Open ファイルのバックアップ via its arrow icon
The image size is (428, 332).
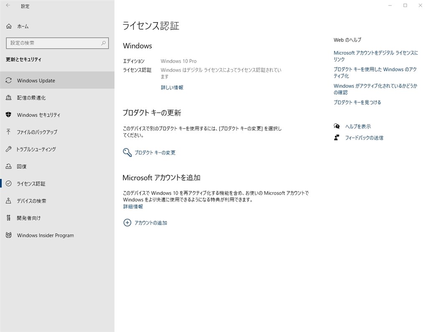tap(9, 132)
